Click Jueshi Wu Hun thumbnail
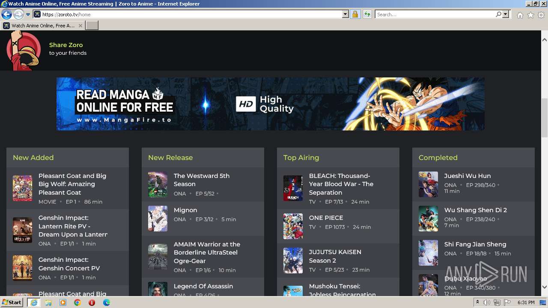The width and height of the screenshot is (548, 308). [x=428, y=184]
